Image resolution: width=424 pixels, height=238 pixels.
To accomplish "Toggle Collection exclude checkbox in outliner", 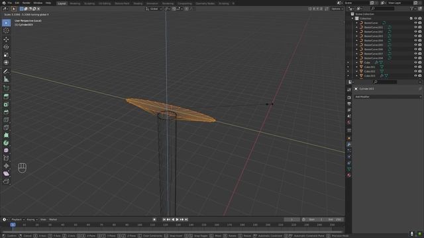I will tap(411, 19).
